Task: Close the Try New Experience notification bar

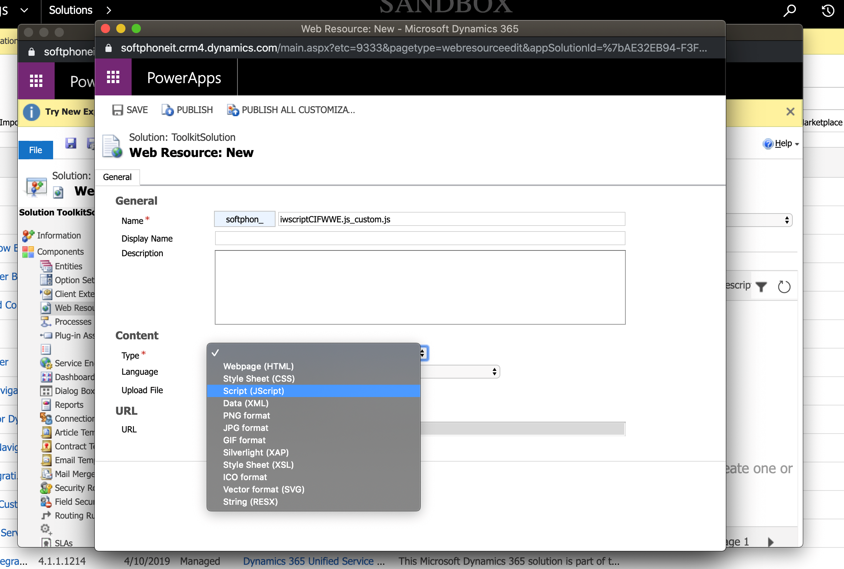Action: (790, 112)
